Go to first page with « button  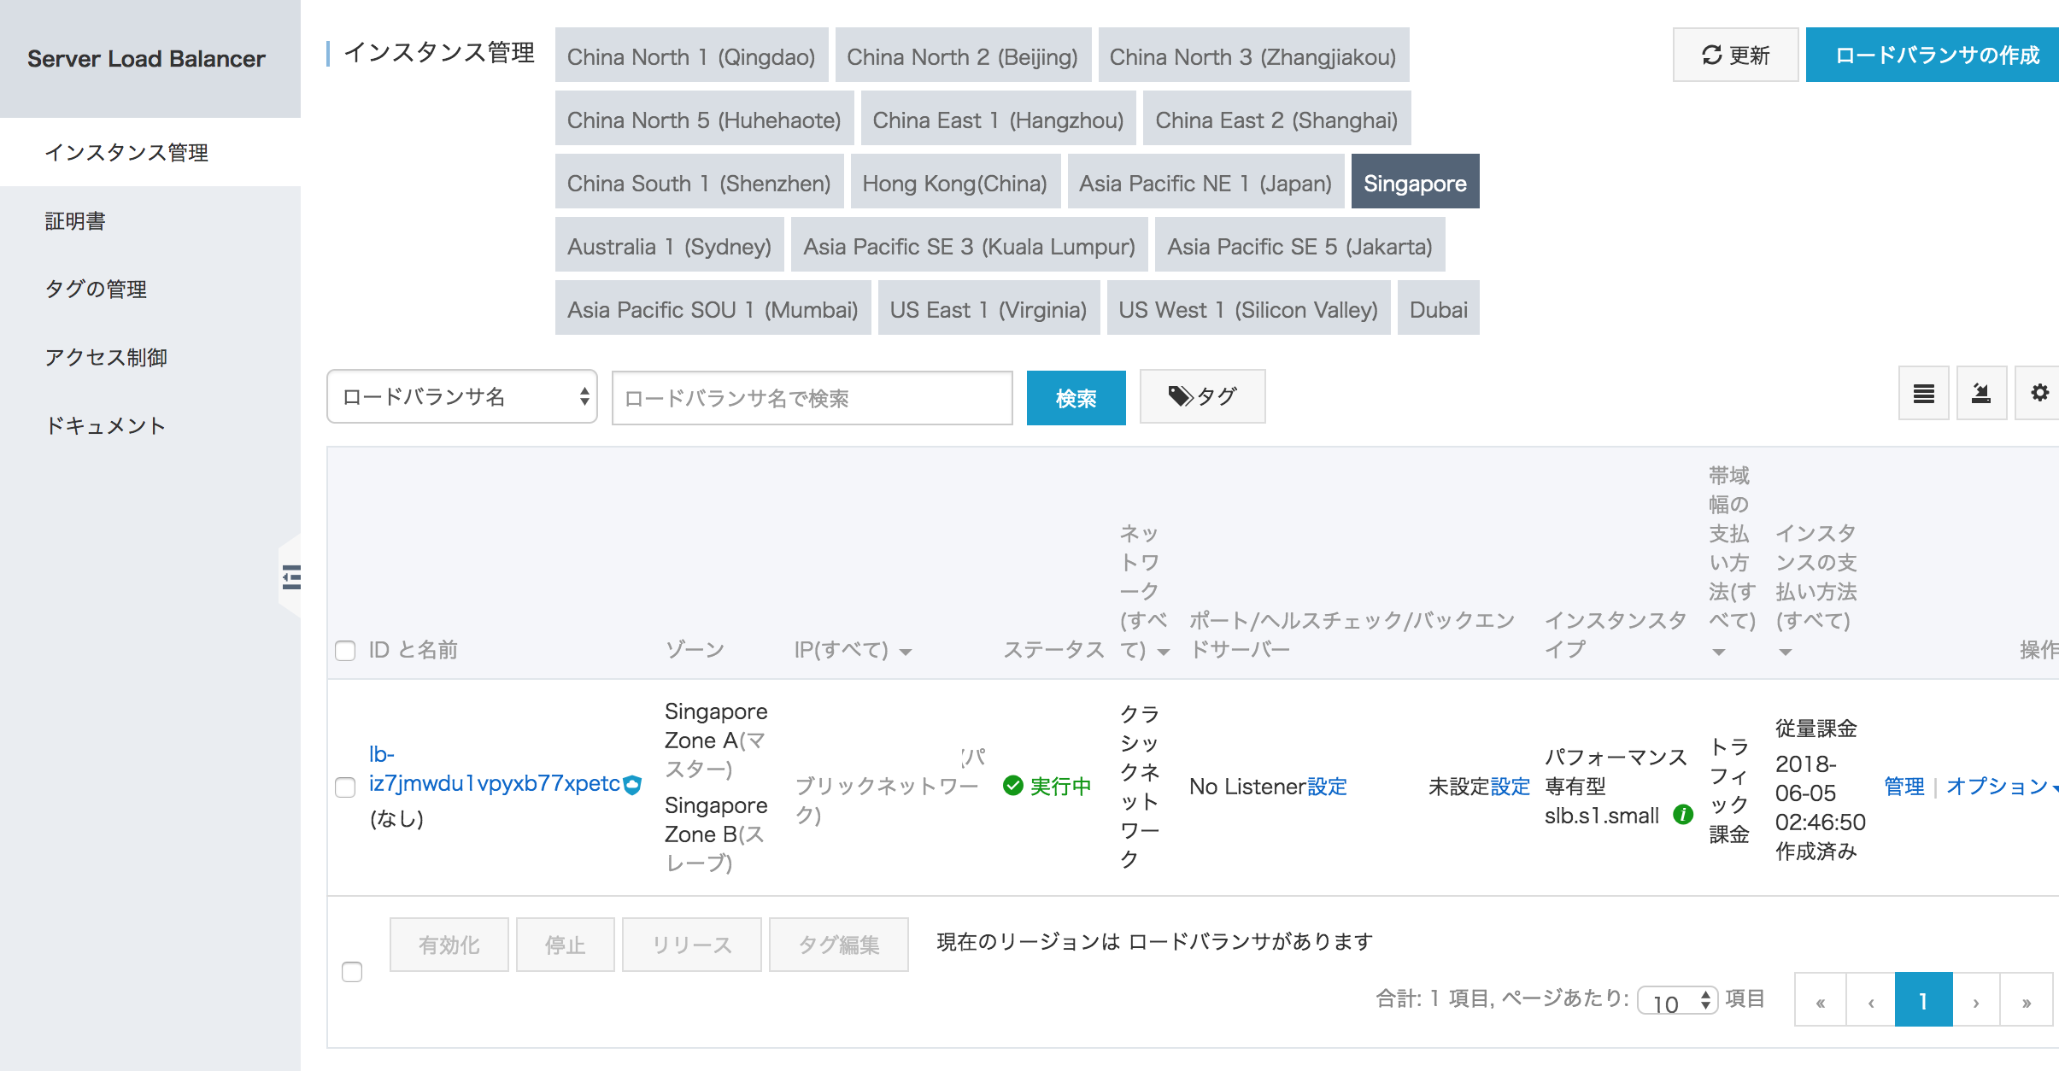click(x=1821, y=1001)
